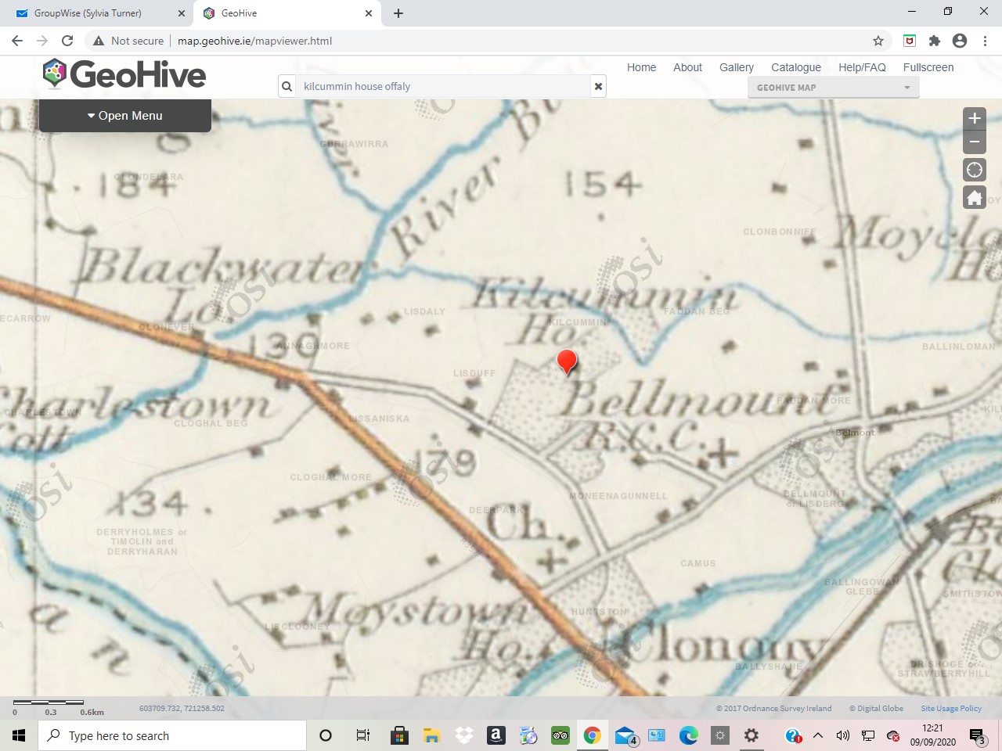
Task: Open the Catalogue page
Action: click(x=795, y=67)
